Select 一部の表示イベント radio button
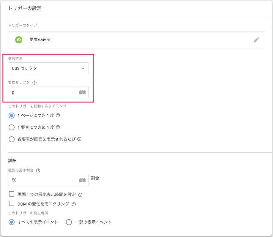This screenshot has height=237, width=273. [x=69, y=222]
